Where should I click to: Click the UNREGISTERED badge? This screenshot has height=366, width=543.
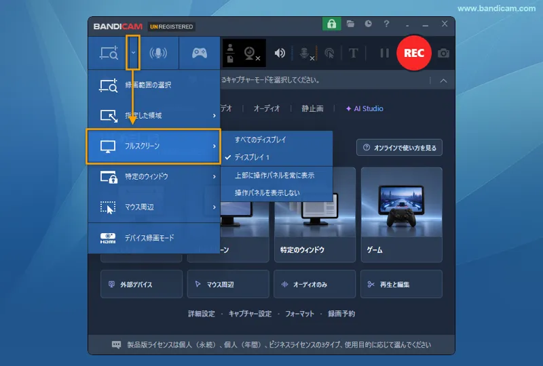tap(172, 26)
